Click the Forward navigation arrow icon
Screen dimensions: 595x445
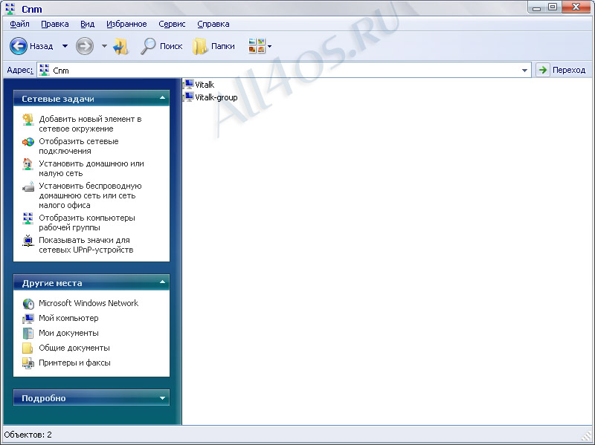click(x=85, y=46)
